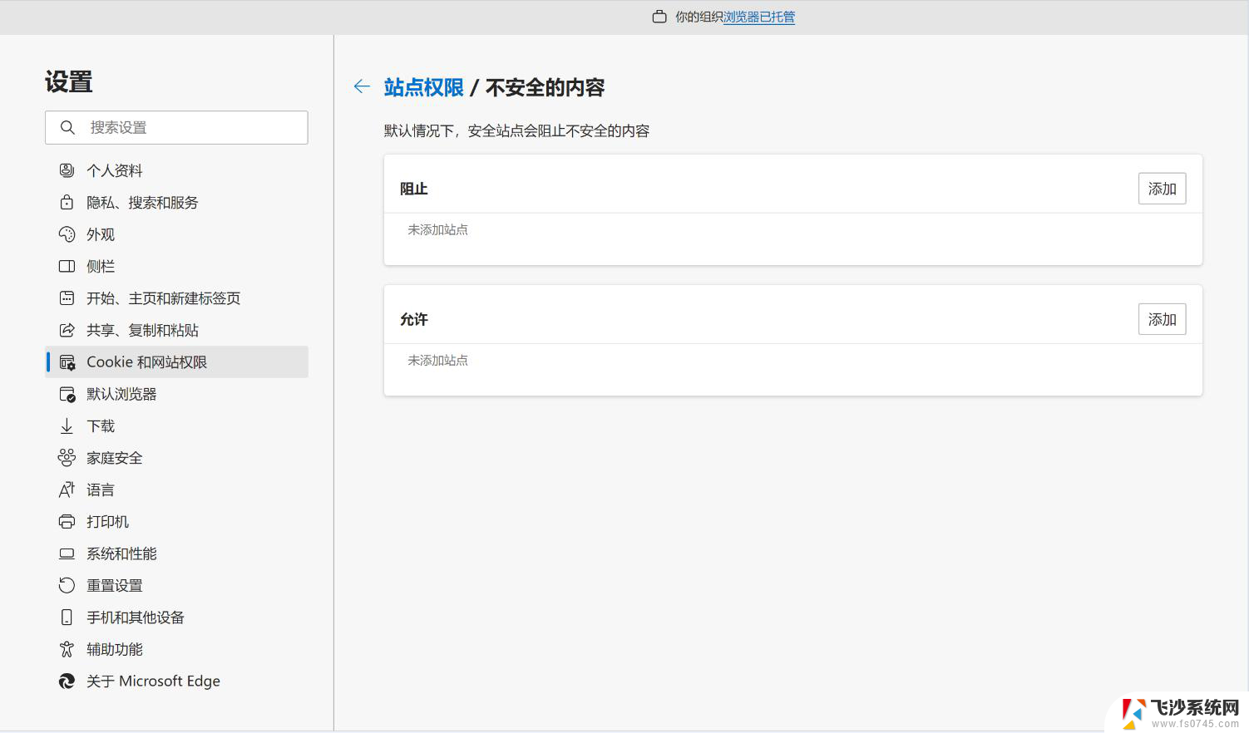Click 添加 button in the 阻止 section
The width and height of the screenshot is (1249, 733).
[x=1162, y=189]
